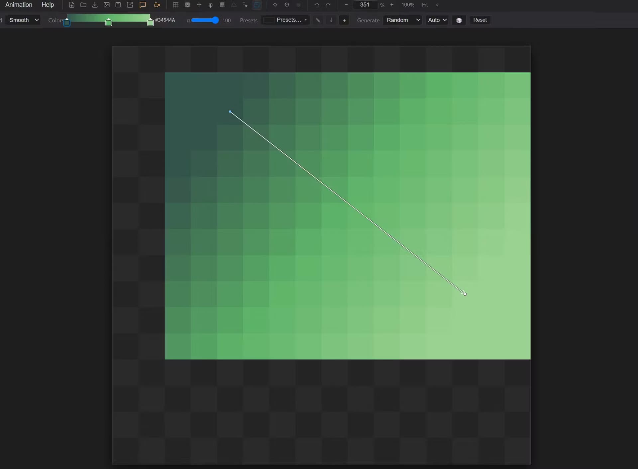The height and width of the screenshot is (469, 638).
Task: Adjust the alpha opacity slider
Action: [x=205, y=20]
